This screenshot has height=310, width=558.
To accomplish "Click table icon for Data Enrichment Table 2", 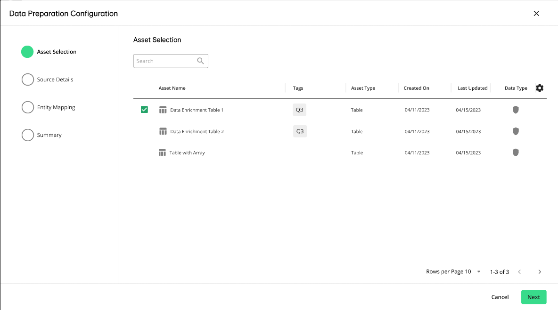I will tap(163, 132).
